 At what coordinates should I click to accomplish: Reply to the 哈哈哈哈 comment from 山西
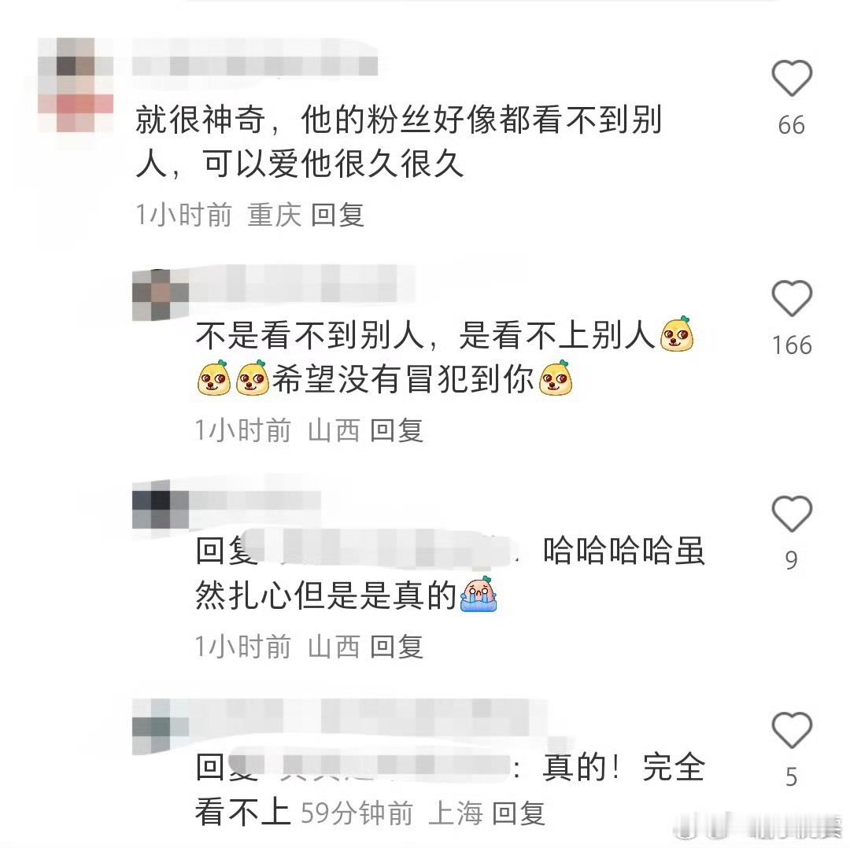[396, 647]
